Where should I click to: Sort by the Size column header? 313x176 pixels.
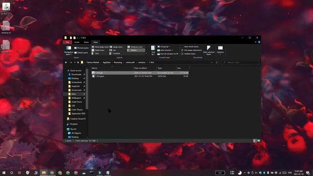(182, 68)
